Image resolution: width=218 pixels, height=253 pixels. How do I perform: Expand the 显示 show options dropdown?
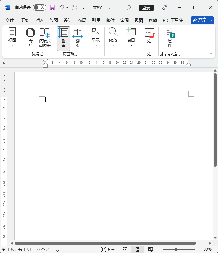tap(96, 37)
